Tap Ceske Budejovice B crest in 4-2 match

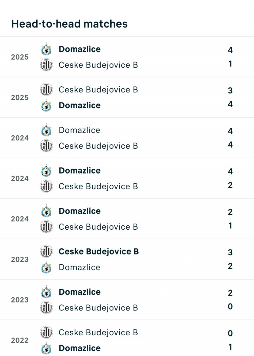click(x=46, y=186)
